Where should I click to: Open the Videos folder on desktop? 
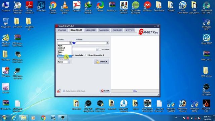[x=135, y=105]
